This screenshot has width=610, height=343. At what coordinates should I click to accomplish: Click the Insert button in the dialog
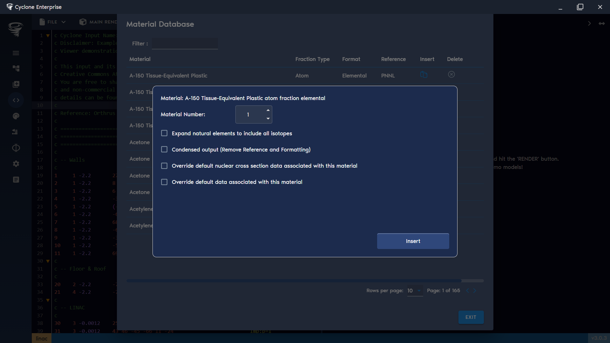[x=413, y=241]
